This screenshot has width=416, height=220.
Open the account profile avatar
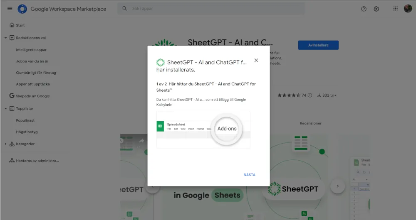click(408, 8)
